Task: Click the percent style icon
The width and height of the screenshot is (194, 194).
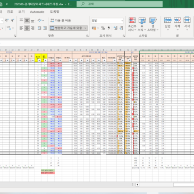Action: (x=103, y=28)
